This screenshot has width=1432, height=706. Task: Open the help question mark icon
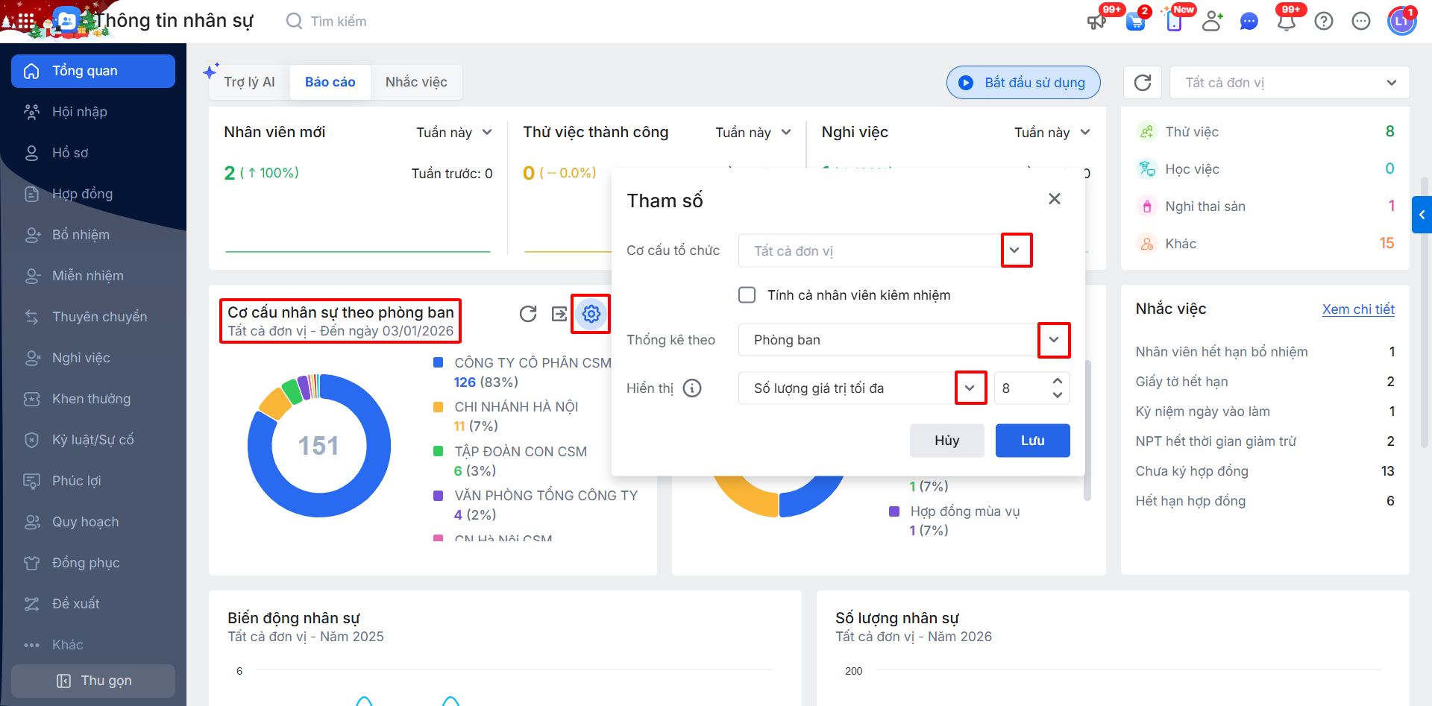pos(1324,21)
